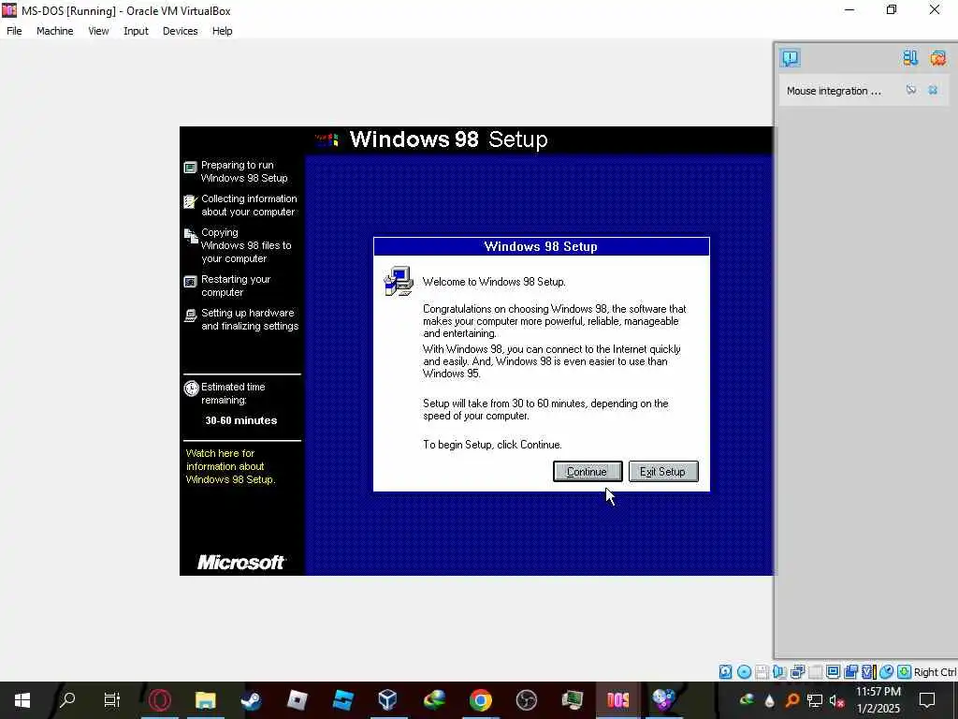Viewport: 958px width, 719px height.
Task: Open Internet Download Manager taskbar icon
Action: pyautogui.click(x=434, y=700)
